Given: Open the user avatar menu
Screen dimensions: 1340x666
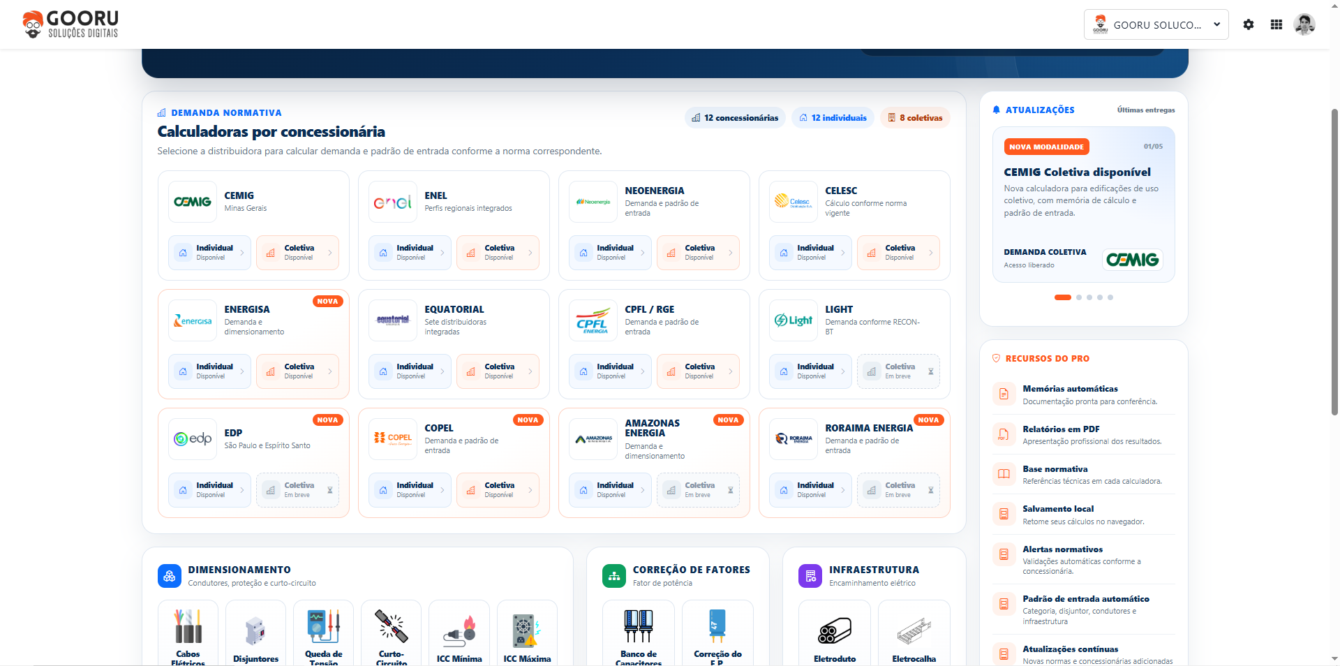Looking at the screenshot, I should click(1304, 24).
